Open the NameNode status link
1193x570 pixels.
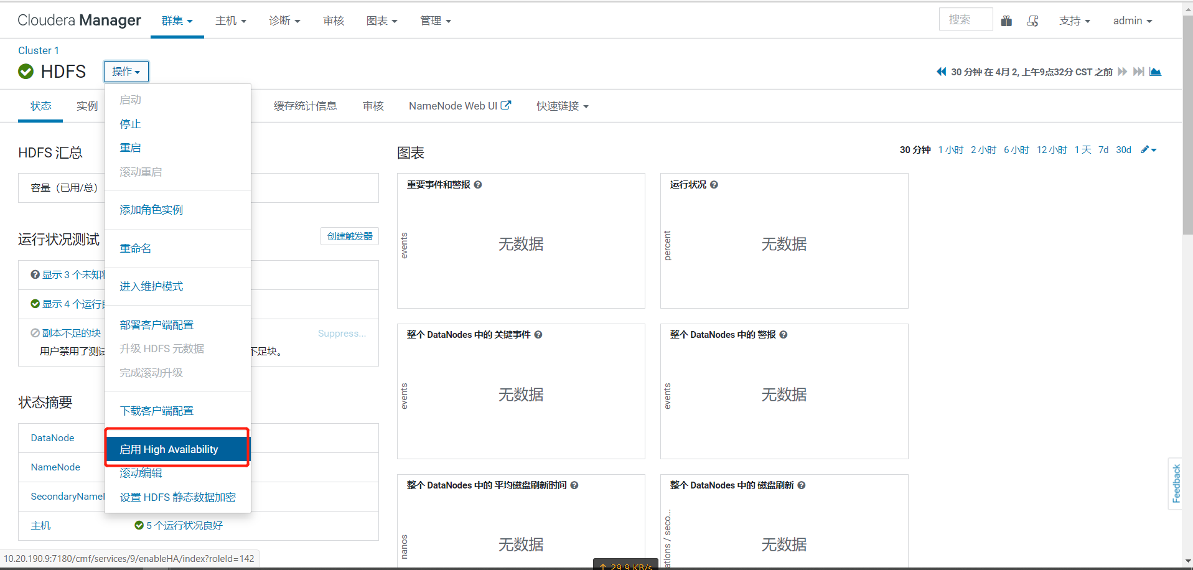tap(55, 467)
